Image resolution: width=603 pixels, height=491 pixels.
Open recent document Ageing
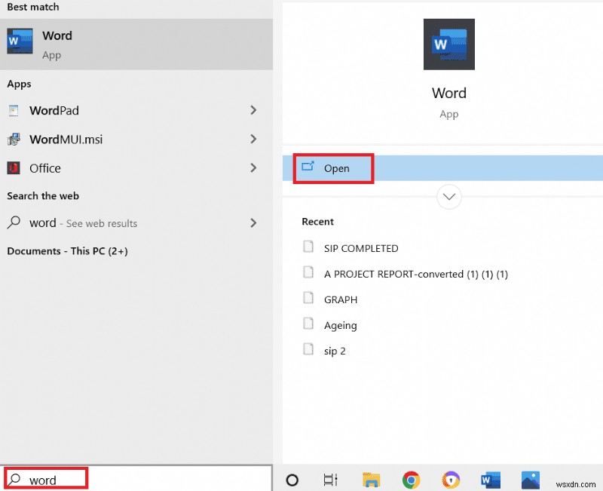pyautogui.click(x=341, y=326)
